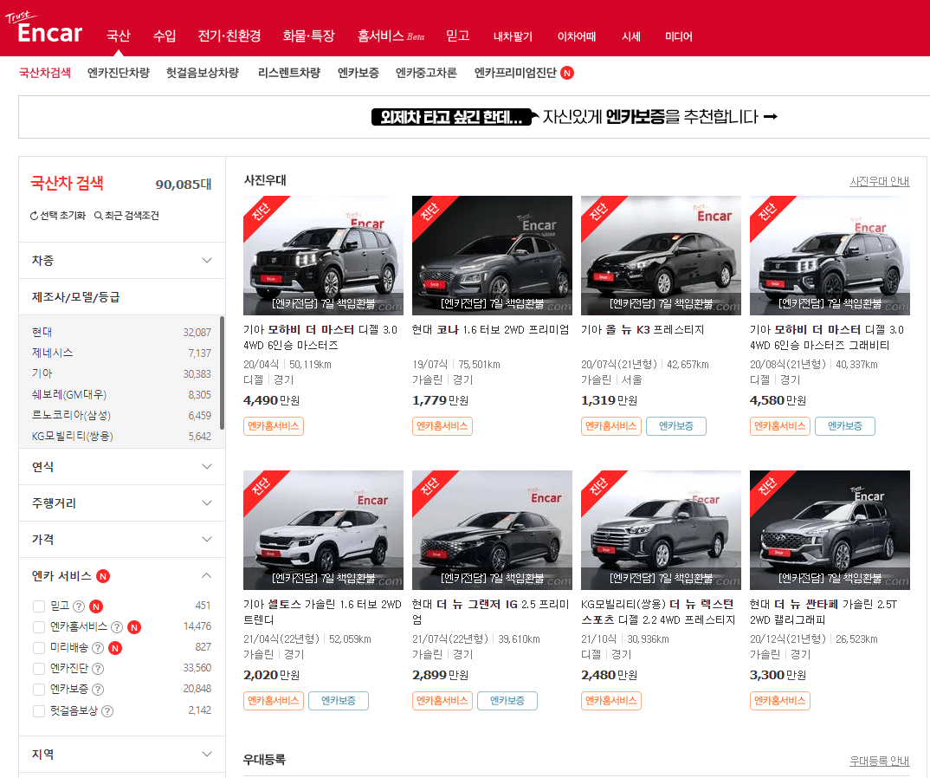Open the 믿고 top menu
The width and height of the screenshot is (930, 778).
[458, 36]
